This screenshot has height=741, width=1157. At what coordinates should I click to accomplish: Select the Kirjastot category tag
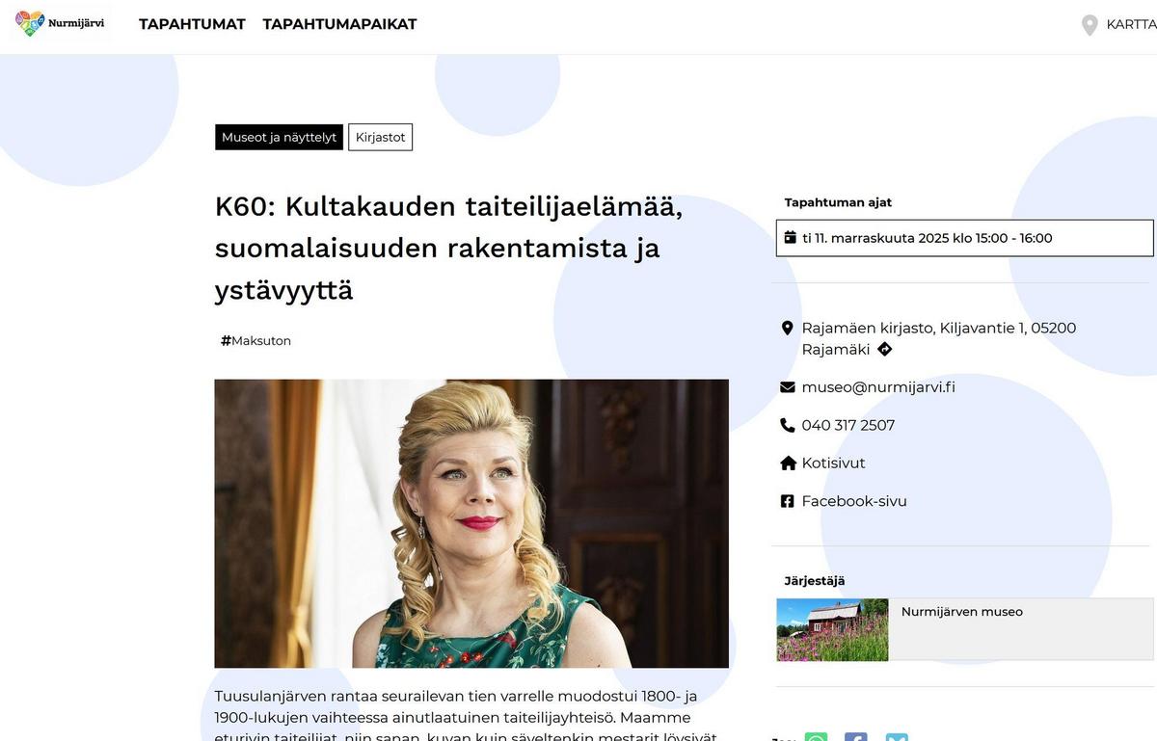pyautogui.click(x=380, y=138)
